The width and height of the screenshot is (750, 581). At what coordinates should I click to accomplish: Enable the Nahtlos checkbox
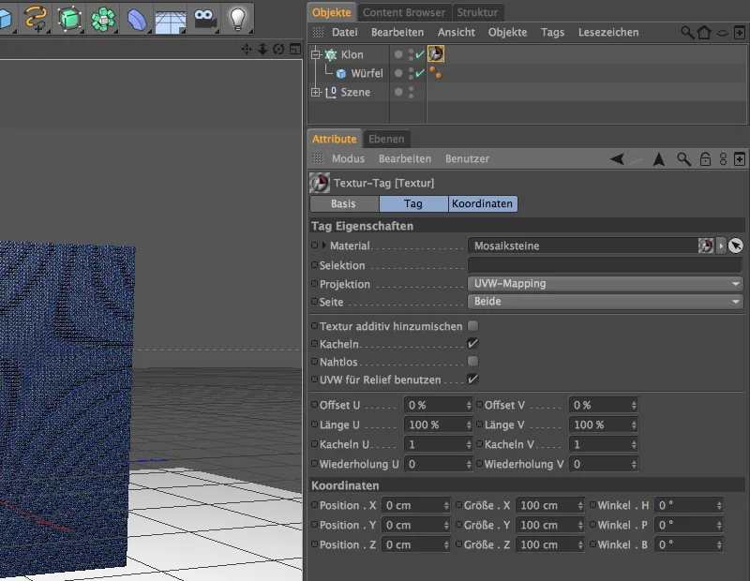click(x=472, y=362)
